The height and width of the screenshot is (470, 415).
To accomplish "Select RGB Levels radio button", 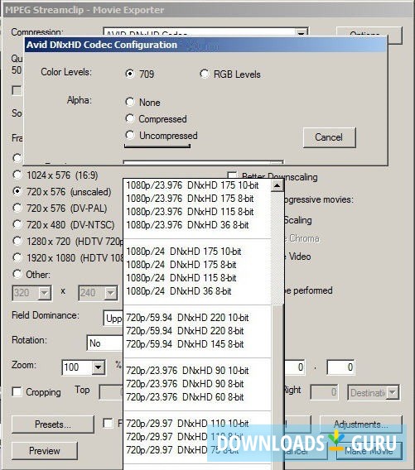I will click(x=205, y=74).
